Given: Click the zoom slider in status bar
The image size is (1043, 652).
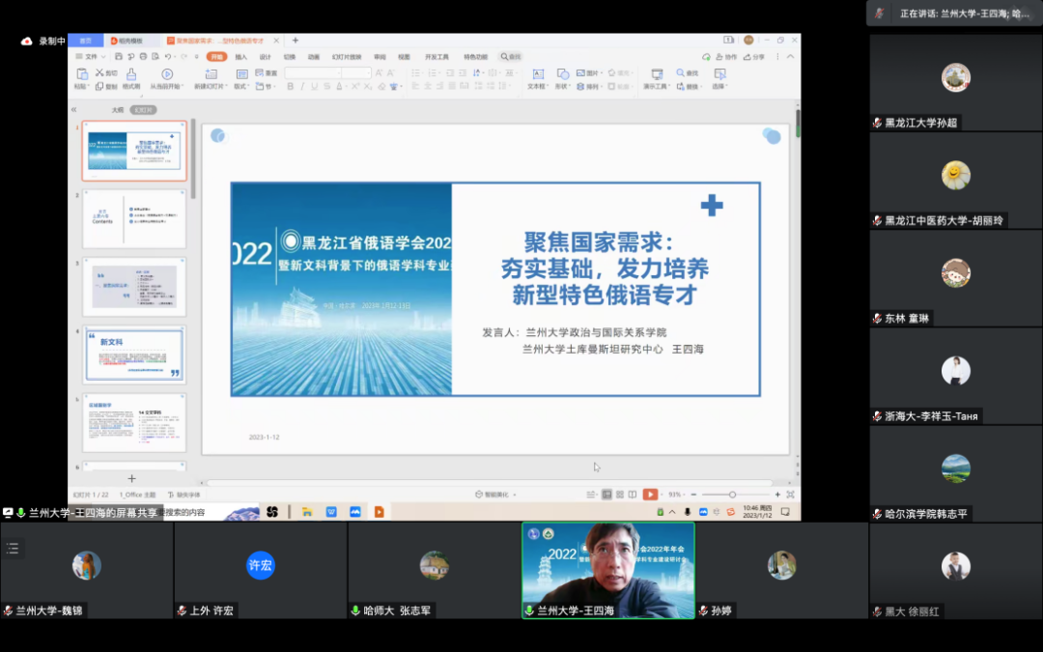Looking at the screenshot, I should coord(732,495).
